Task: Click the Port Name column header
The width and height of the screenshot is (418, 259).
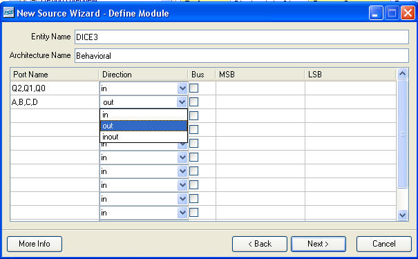Action: coord(55,75)
